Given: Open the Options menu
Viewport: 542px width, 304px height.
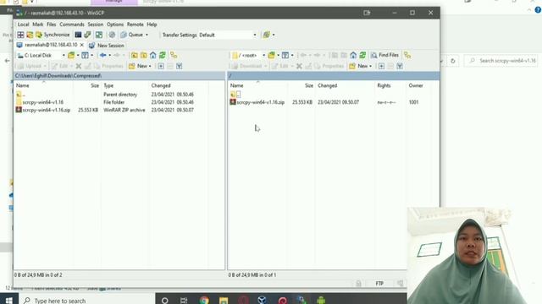Looking at the screenshot, I should tap(115, 24).
